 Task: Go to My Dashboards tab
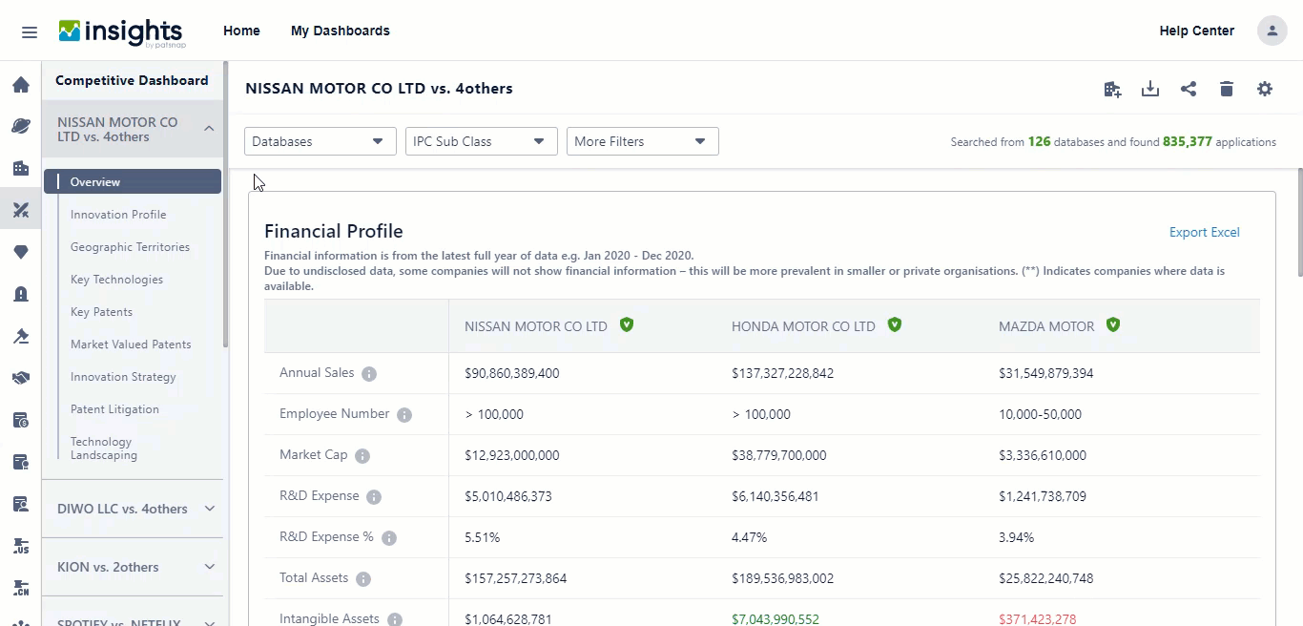[x=341, y=31]
